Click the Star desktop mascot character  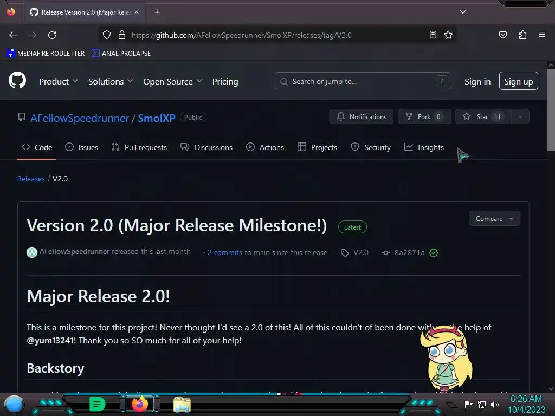(x=447, y=358)
